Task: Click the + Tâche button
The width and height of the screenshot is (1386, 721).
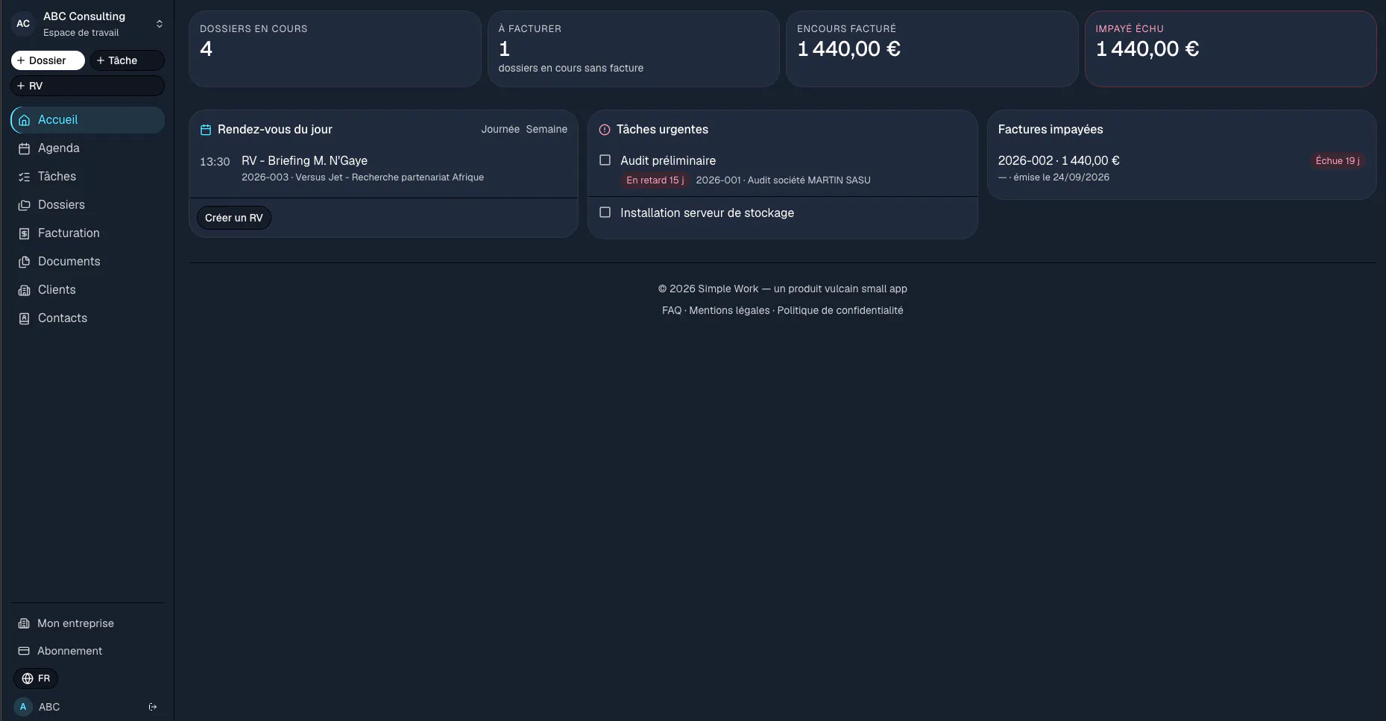Action: click(127, 60)
